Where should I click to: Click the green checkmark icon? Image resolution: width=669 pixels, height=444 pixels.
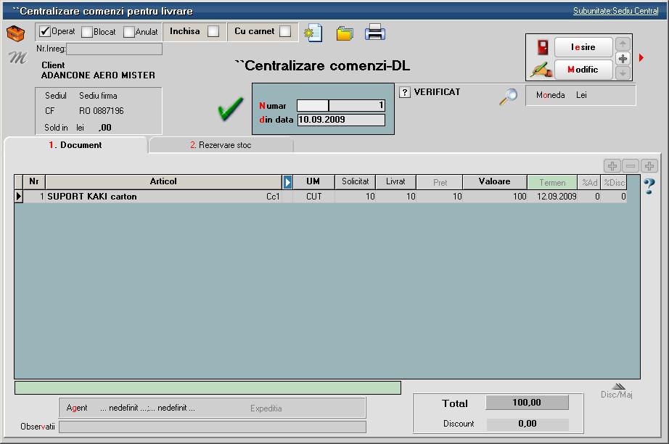coord(231,109)
